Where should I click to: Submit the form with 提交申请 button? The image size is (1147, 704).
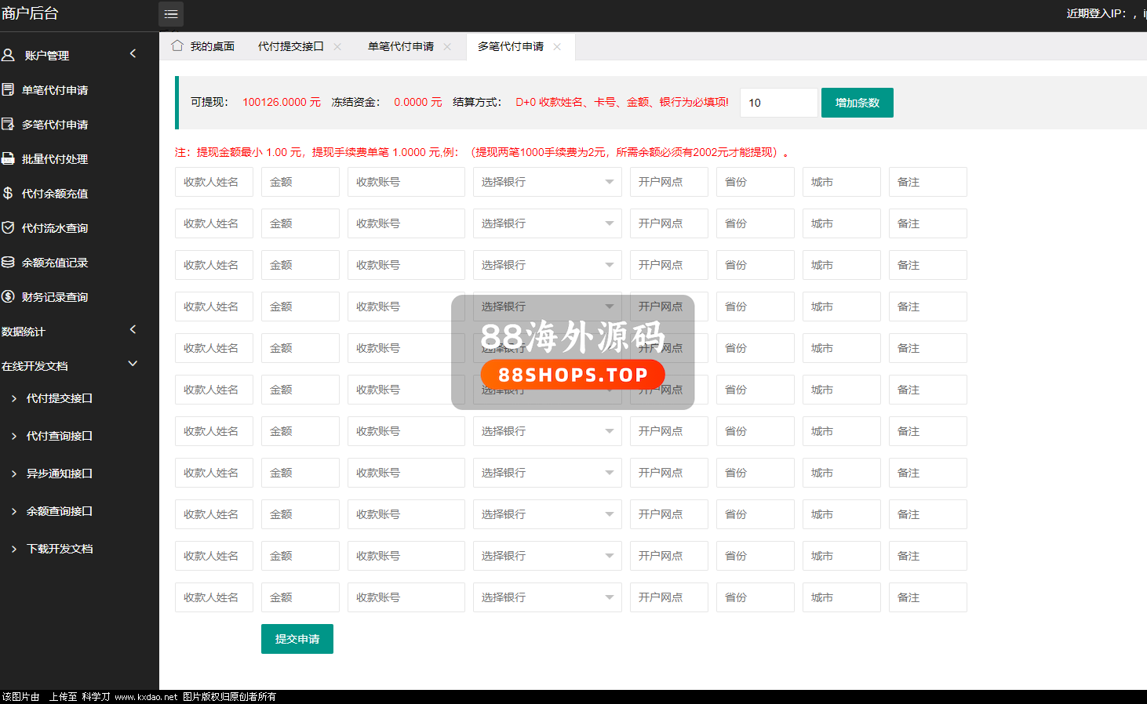pos(297,639)
